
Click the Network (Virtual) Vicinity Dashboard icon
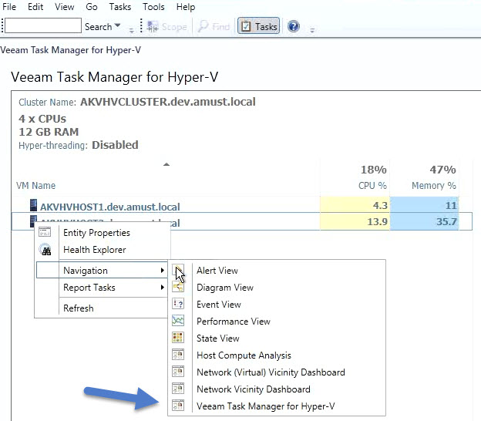(x=178, y=372)
